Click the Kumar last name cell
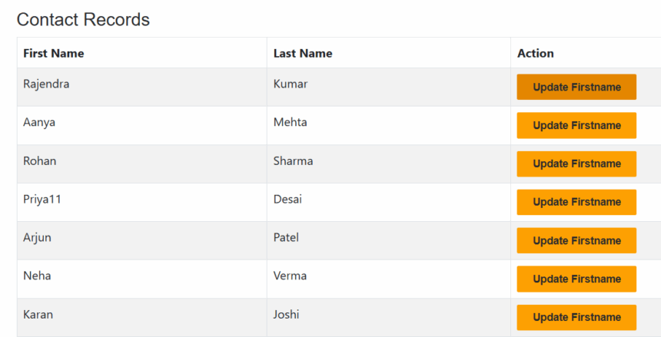The image size is (661, 337). pyautogui.click(x=291, y=84)
